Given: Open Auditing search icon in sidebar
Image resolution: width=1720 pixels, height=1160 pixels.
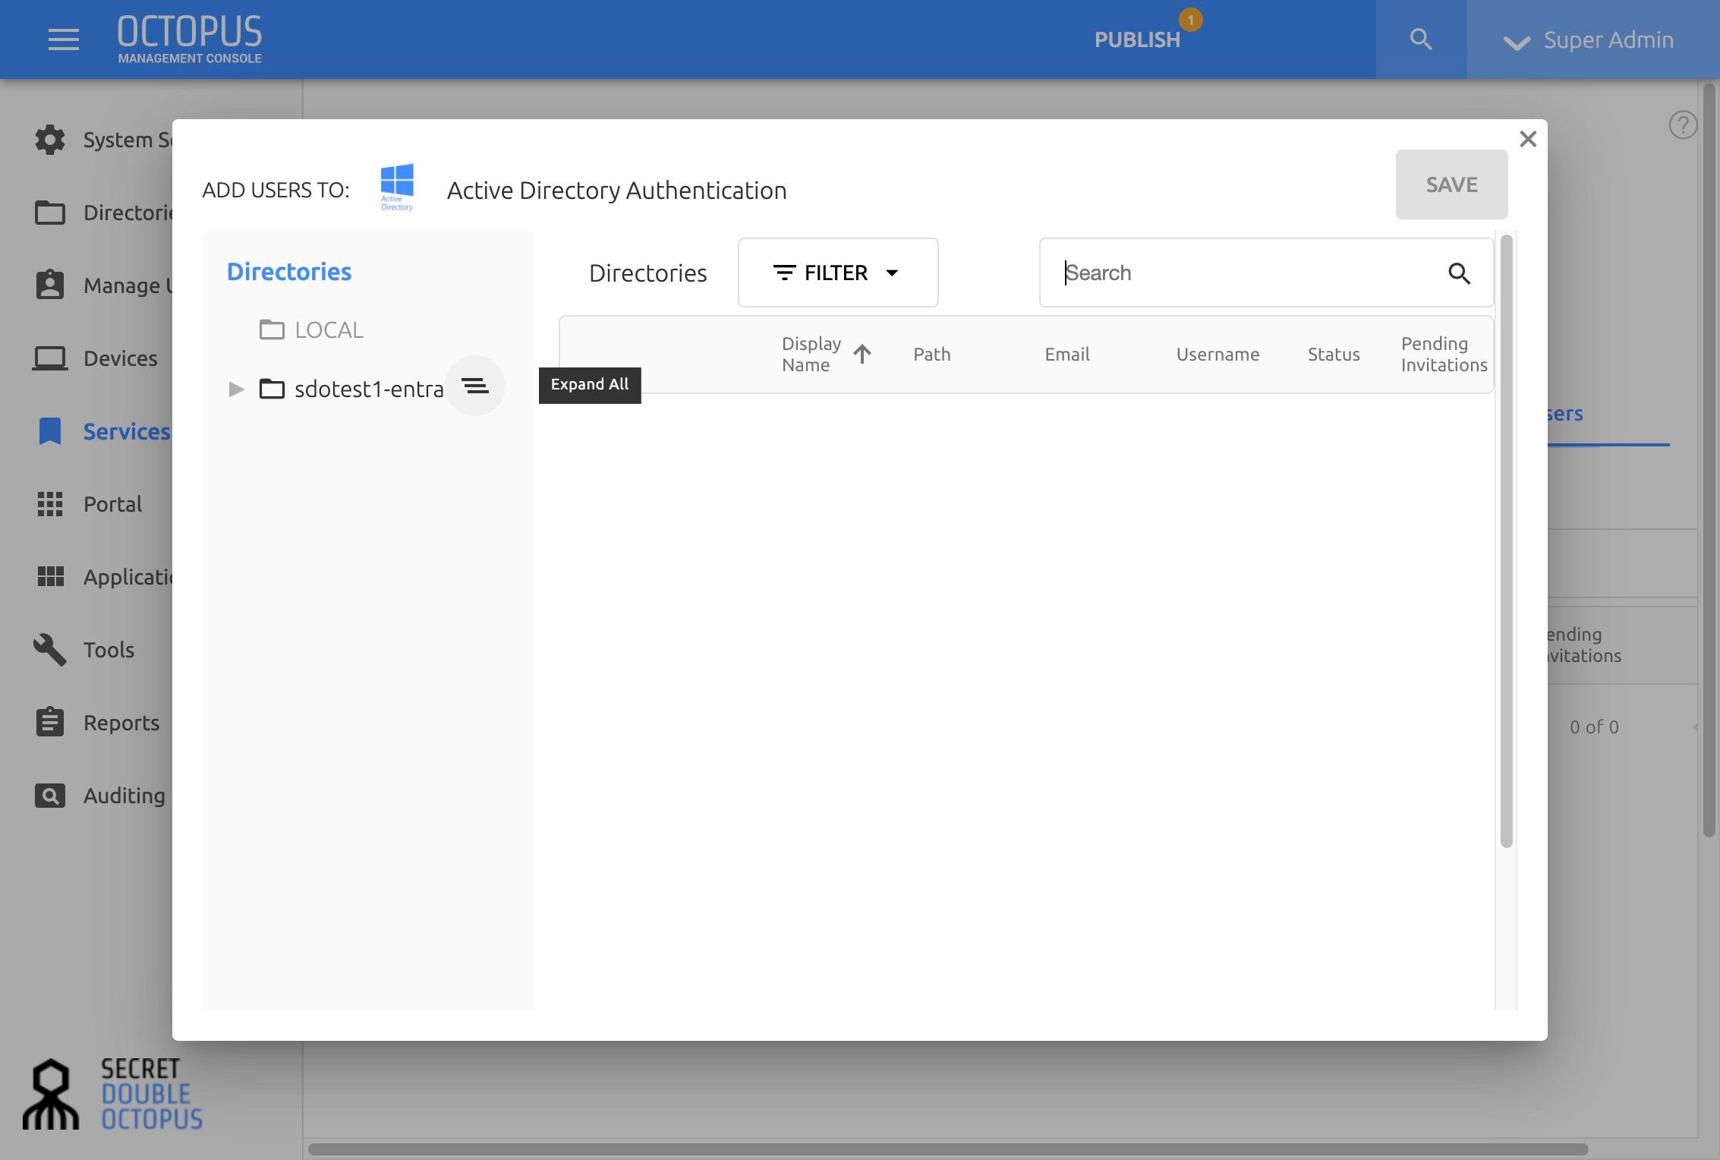Looking at the screenshot, I should tap(50, 796).
